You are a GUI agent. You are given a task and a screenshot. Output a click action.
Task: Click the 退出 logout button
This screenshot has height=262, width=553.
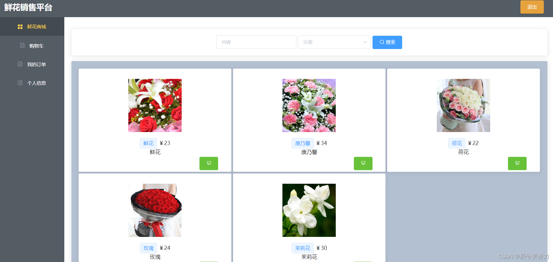[x=532, y=7]
